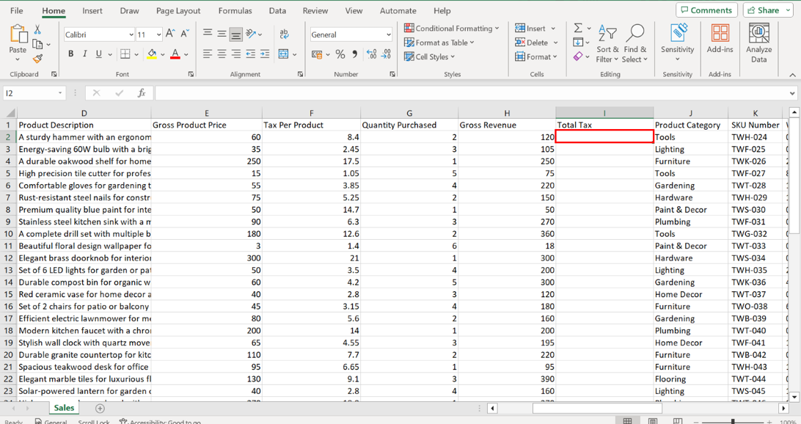
Task: Click the AutoSum sigma icon
Action: pyautogui.click(x=578, y=28)
